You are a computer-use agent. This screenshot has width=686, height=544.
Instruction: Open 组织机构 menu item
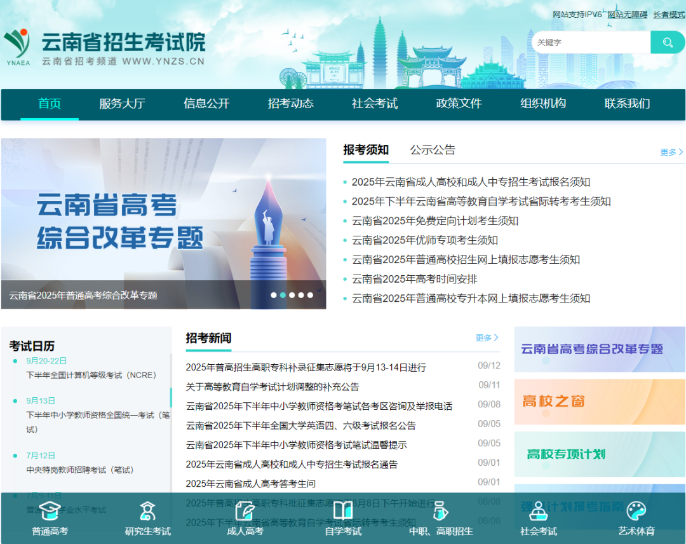click(543, 104)
